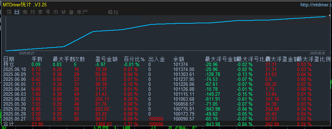
Task: Select the 2025.06.04 date row
Action: point(15,89)
